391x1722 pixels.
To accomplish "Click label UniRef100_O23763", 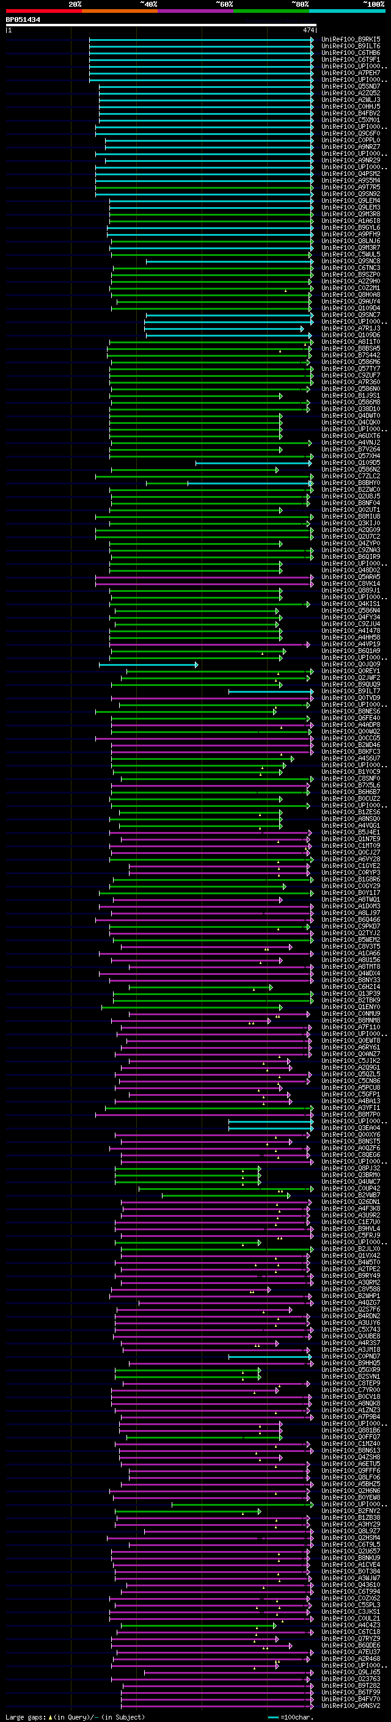I will (351, 1679).
